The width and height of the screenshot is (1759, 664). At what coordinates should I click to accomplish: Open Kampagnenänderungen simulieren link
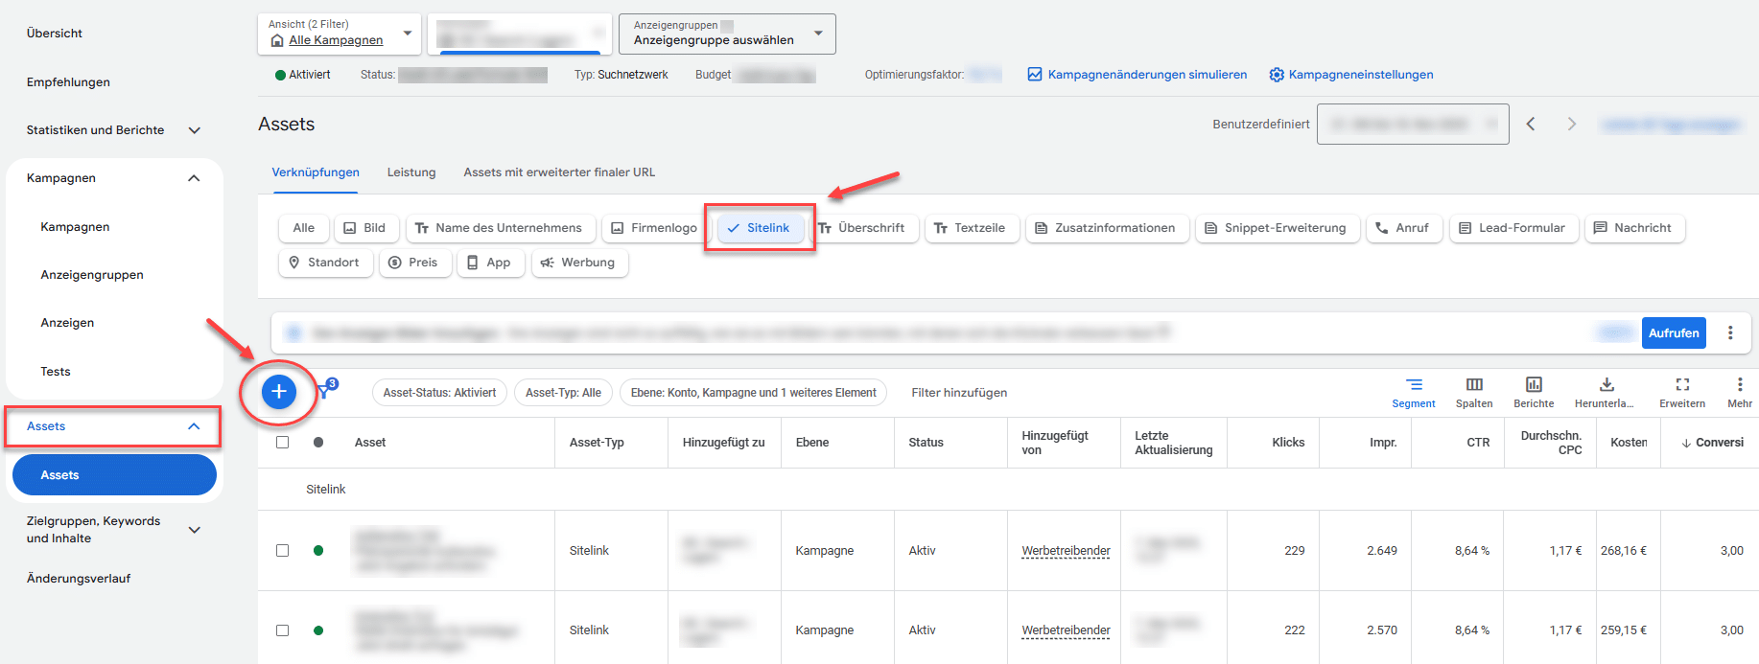[1147, 75]
